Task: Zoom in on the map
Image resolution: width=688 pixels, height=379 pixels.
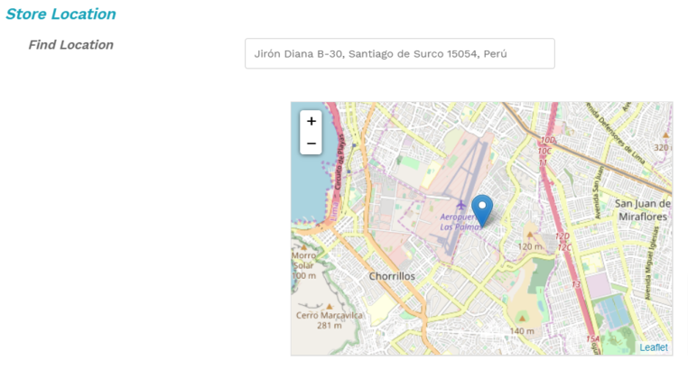Action: [311, 121]
